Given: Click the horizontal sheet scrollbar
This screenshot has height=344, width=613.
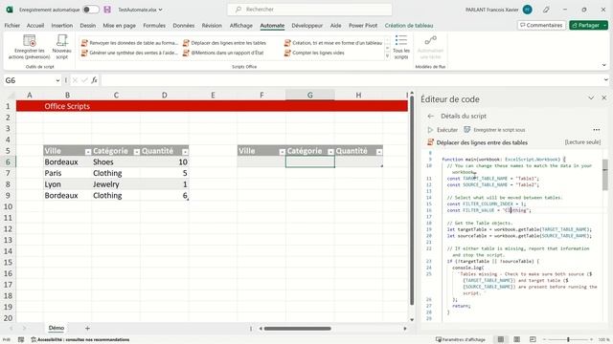Looking at the screenshot, I should 297,329.
